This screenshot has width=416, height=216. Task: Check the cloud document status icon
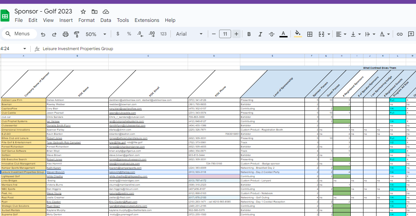[105, 12]
